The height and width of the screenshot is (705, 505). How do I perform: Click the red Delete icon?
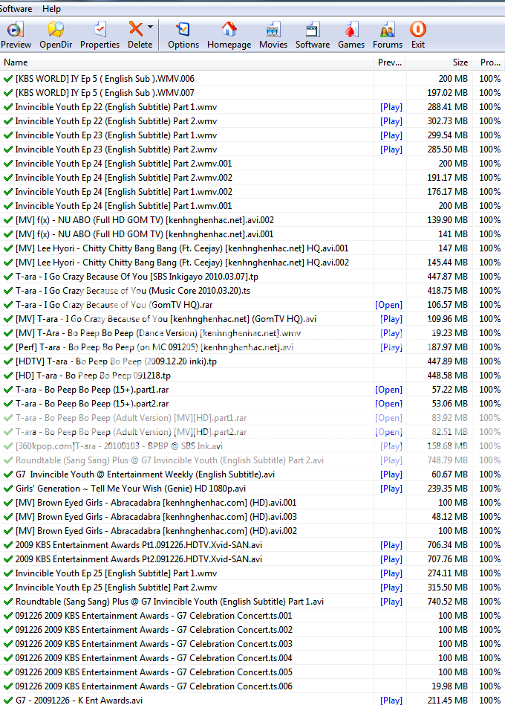coord(136,30)
